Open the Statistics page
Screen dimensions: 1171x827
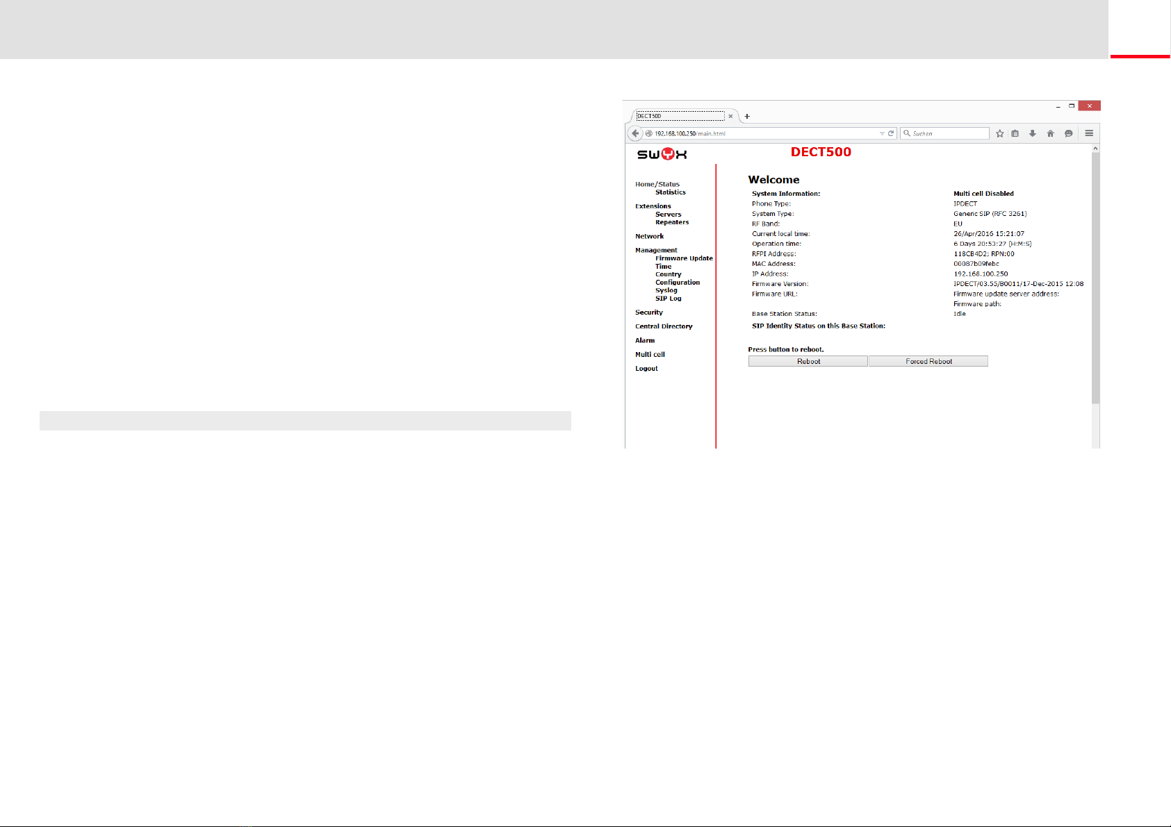[671, 192]
